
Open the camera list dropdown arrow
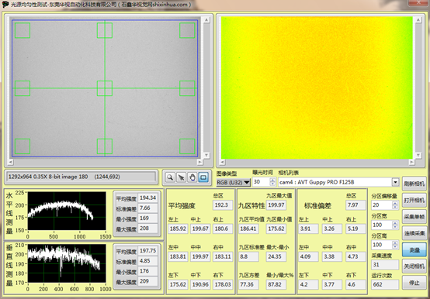[395, 182]
